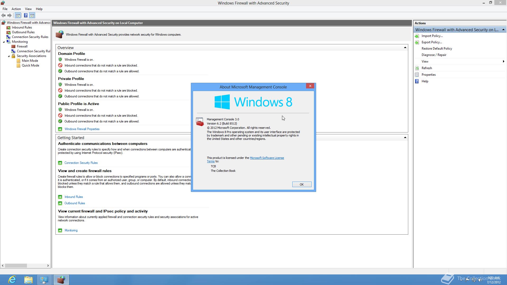Select Windows Firewall with Advanced Security root node
The width and height of the screenshot is (507, 285).
(x=28, y=23)
